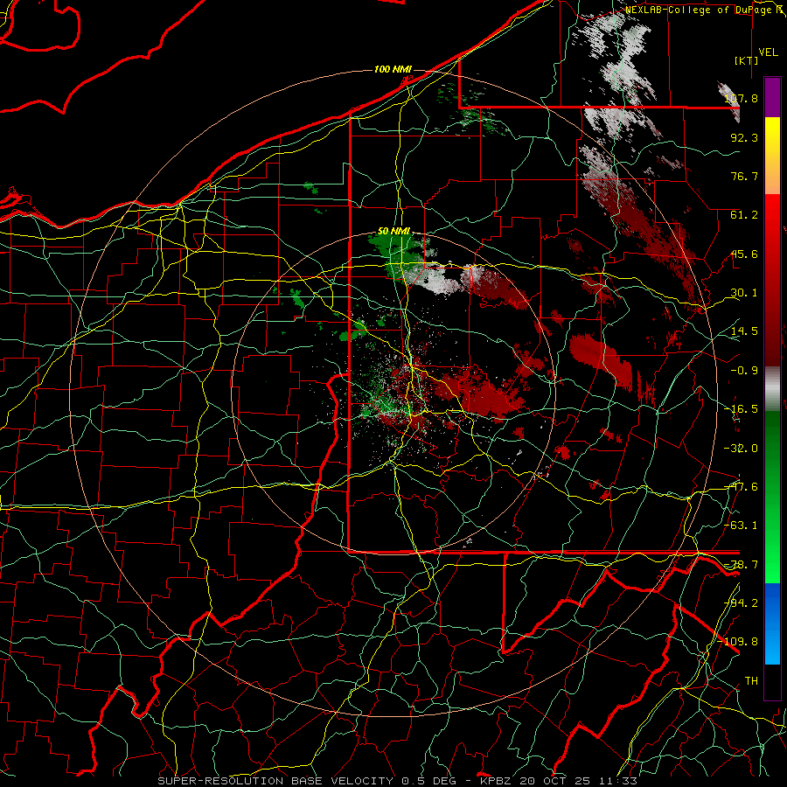Click the 45.6 scale value

(x=744, y=254)
